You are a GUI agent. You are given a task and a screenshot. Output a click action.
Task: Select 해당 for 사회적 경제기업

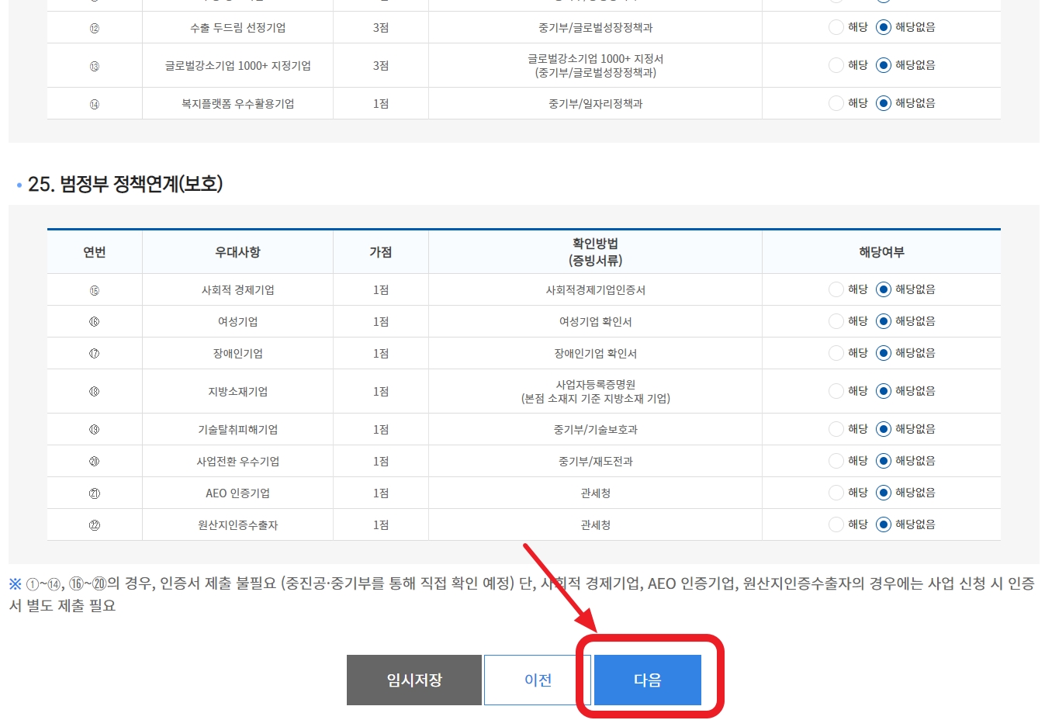836,289
